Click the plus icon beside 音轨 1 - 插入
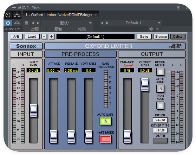Image resolution: width=196 pixels, height=155 pixels. click(14, 7)
